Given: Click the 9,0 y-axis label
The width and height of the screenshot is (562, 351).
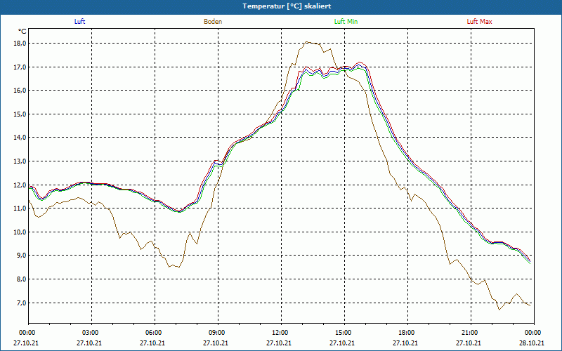Looking at the screenshot, I should [x=21, y=256].
